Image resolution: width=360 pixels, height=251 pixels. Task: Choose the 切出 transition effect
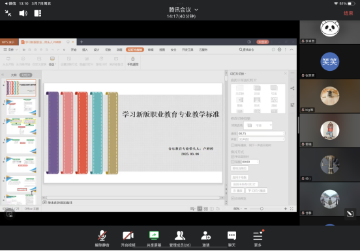274,90
